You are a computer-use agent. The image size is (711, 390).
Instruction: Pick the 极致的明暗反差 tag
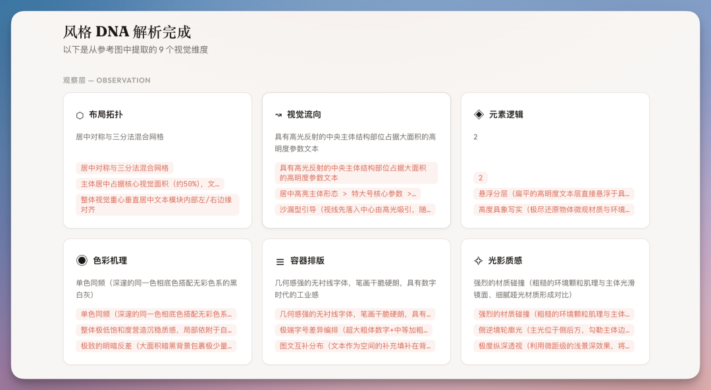[x=156, y=346]
